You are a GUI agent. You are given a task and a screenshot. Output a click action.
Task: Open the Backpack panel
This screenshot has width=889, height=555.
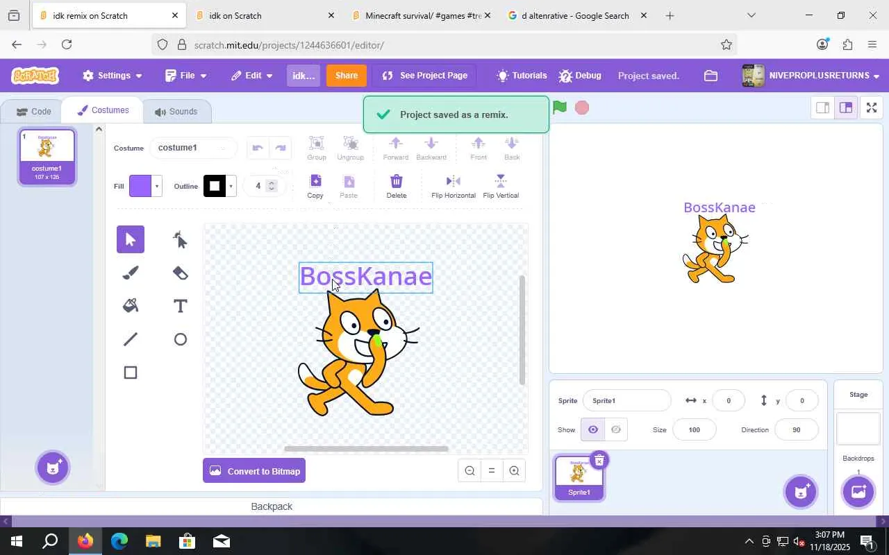click(272, 506)
